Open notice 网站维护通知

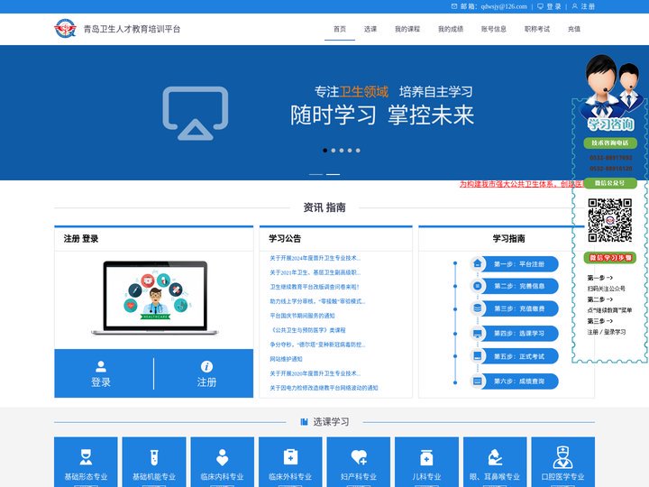tap(286, 359)
